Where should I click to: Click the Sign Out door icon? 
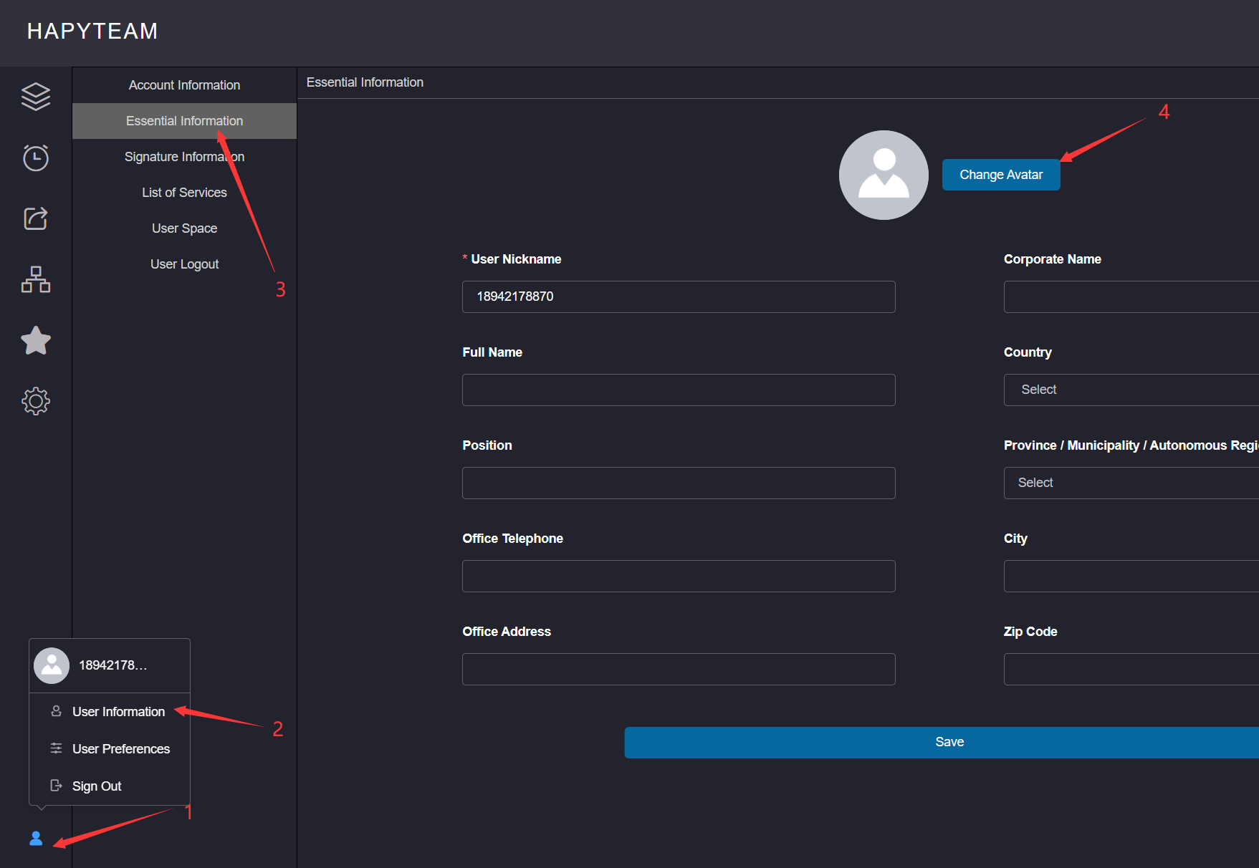pos(56,786)
